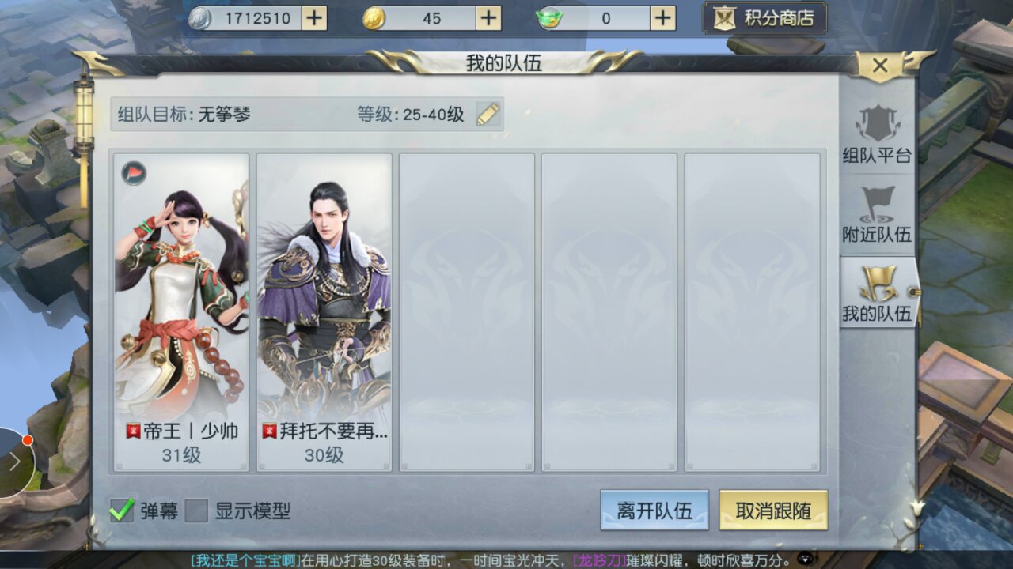This screenshot has width=1013, height=569.
Task: Add silver coins with the plus button
Action: coord(313,18)
